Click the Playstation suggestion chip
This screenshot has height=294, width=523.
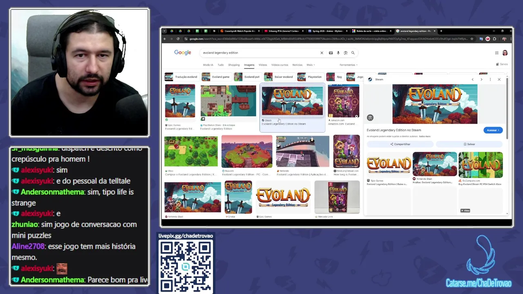[x=310, y=77]
